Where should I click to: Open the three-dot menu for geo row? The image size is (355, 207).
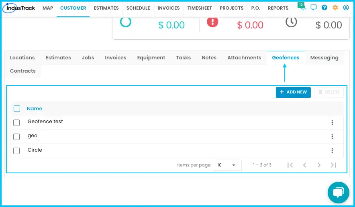tap(332, 136)
